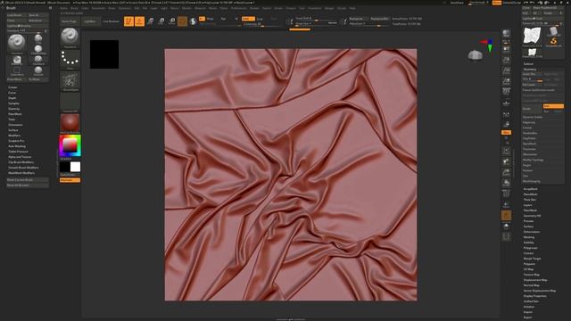Open the red MatCap material selector
The image size is (571, 321).
click(x=70, y=123)
